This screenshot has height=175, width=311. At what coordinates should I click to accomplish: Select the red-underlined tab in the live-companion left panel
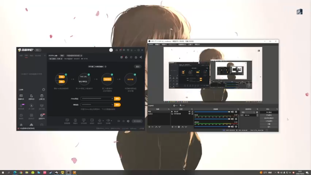(26, 56)
